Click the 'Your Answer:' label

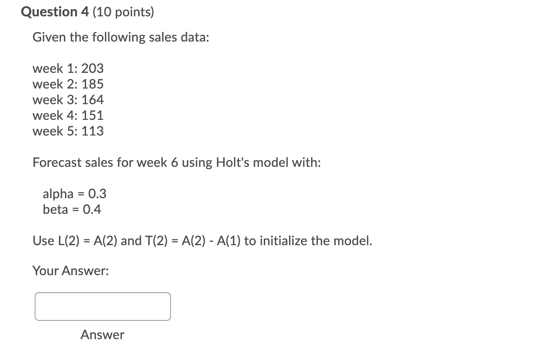tap(70, 271)
